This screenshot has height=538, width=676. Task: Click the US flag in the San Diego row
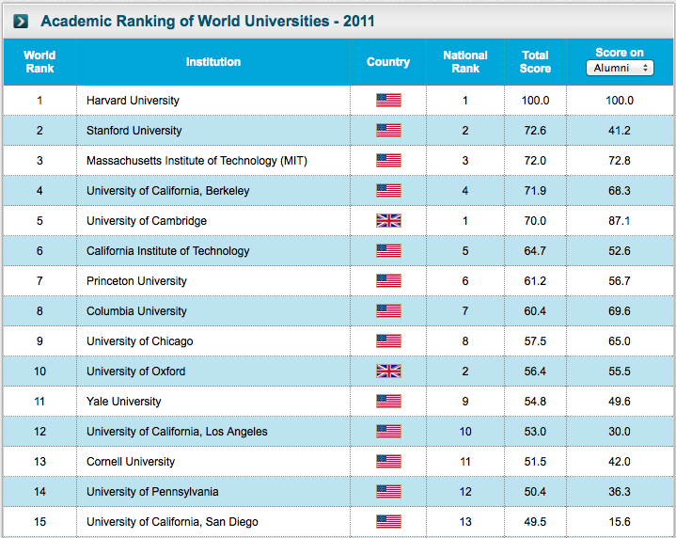coord(388,522)
